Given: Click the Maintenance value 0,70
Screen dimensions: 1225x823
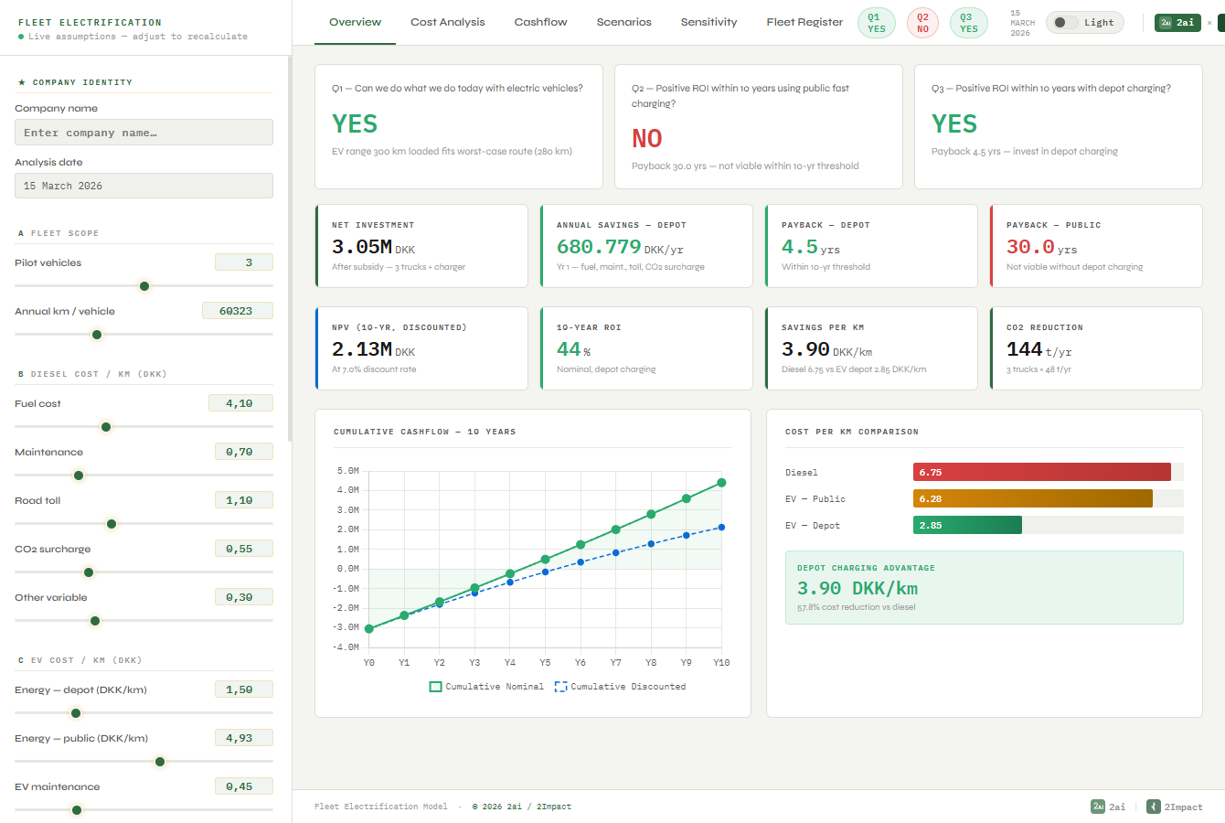Looking at the screenshot, I should [x=243, y=452].
